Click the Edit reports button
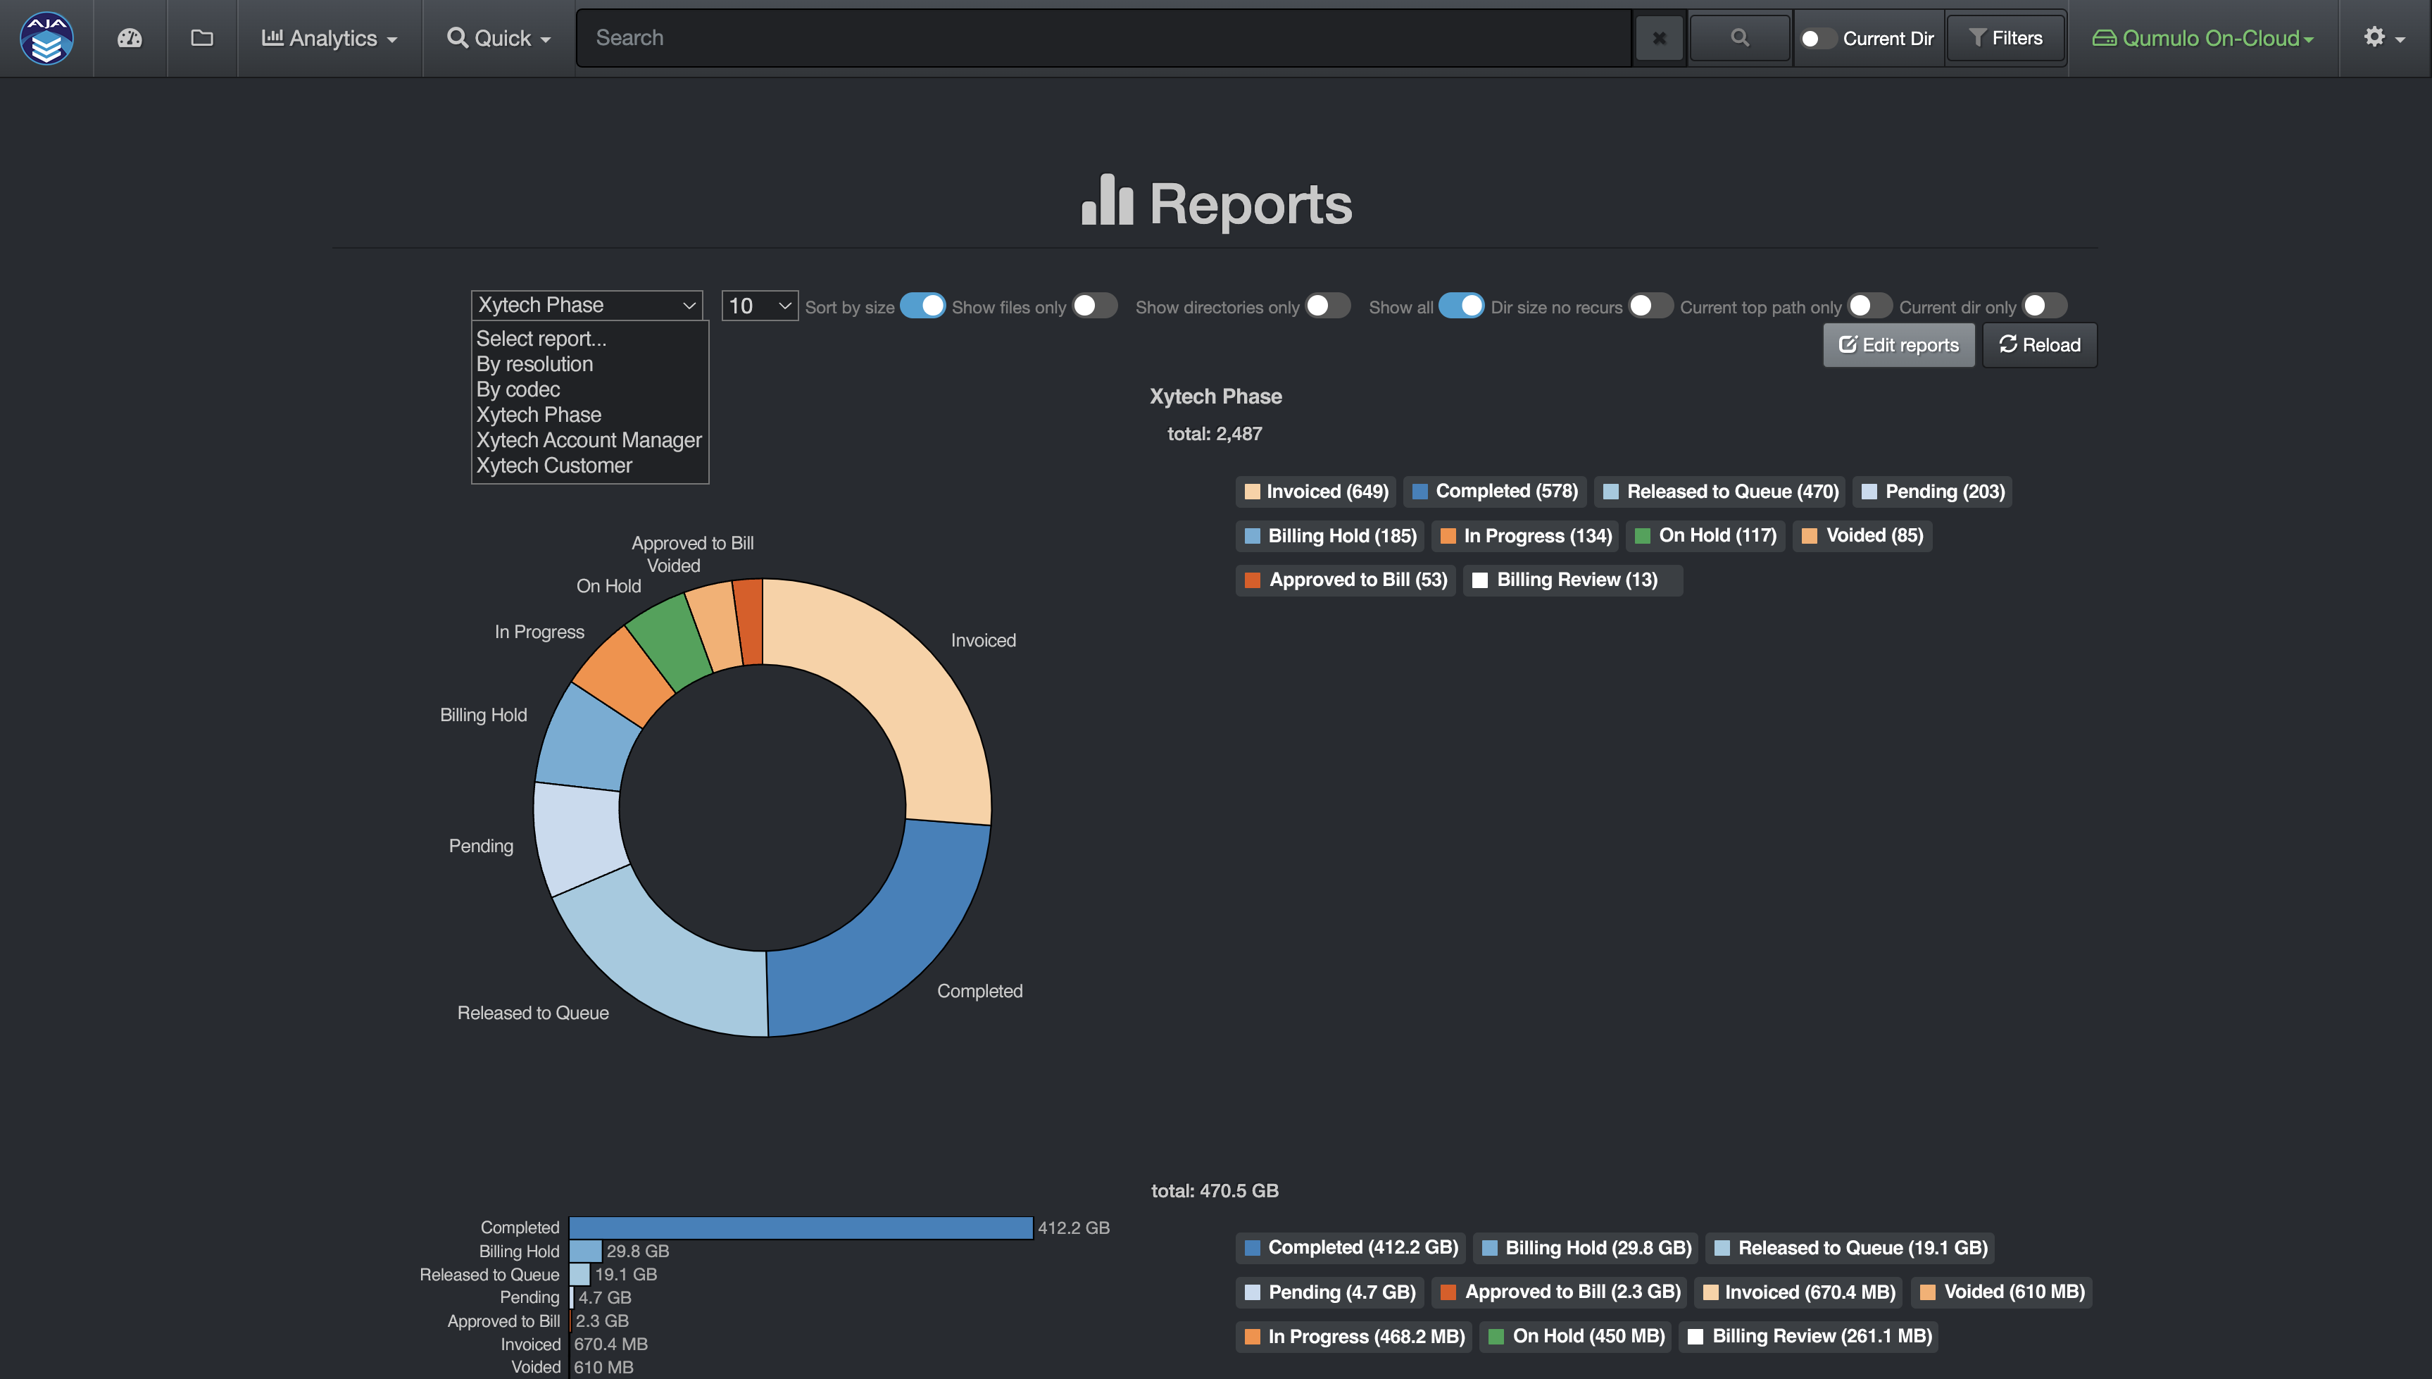2432x1379 pixels. point(1898,345)
